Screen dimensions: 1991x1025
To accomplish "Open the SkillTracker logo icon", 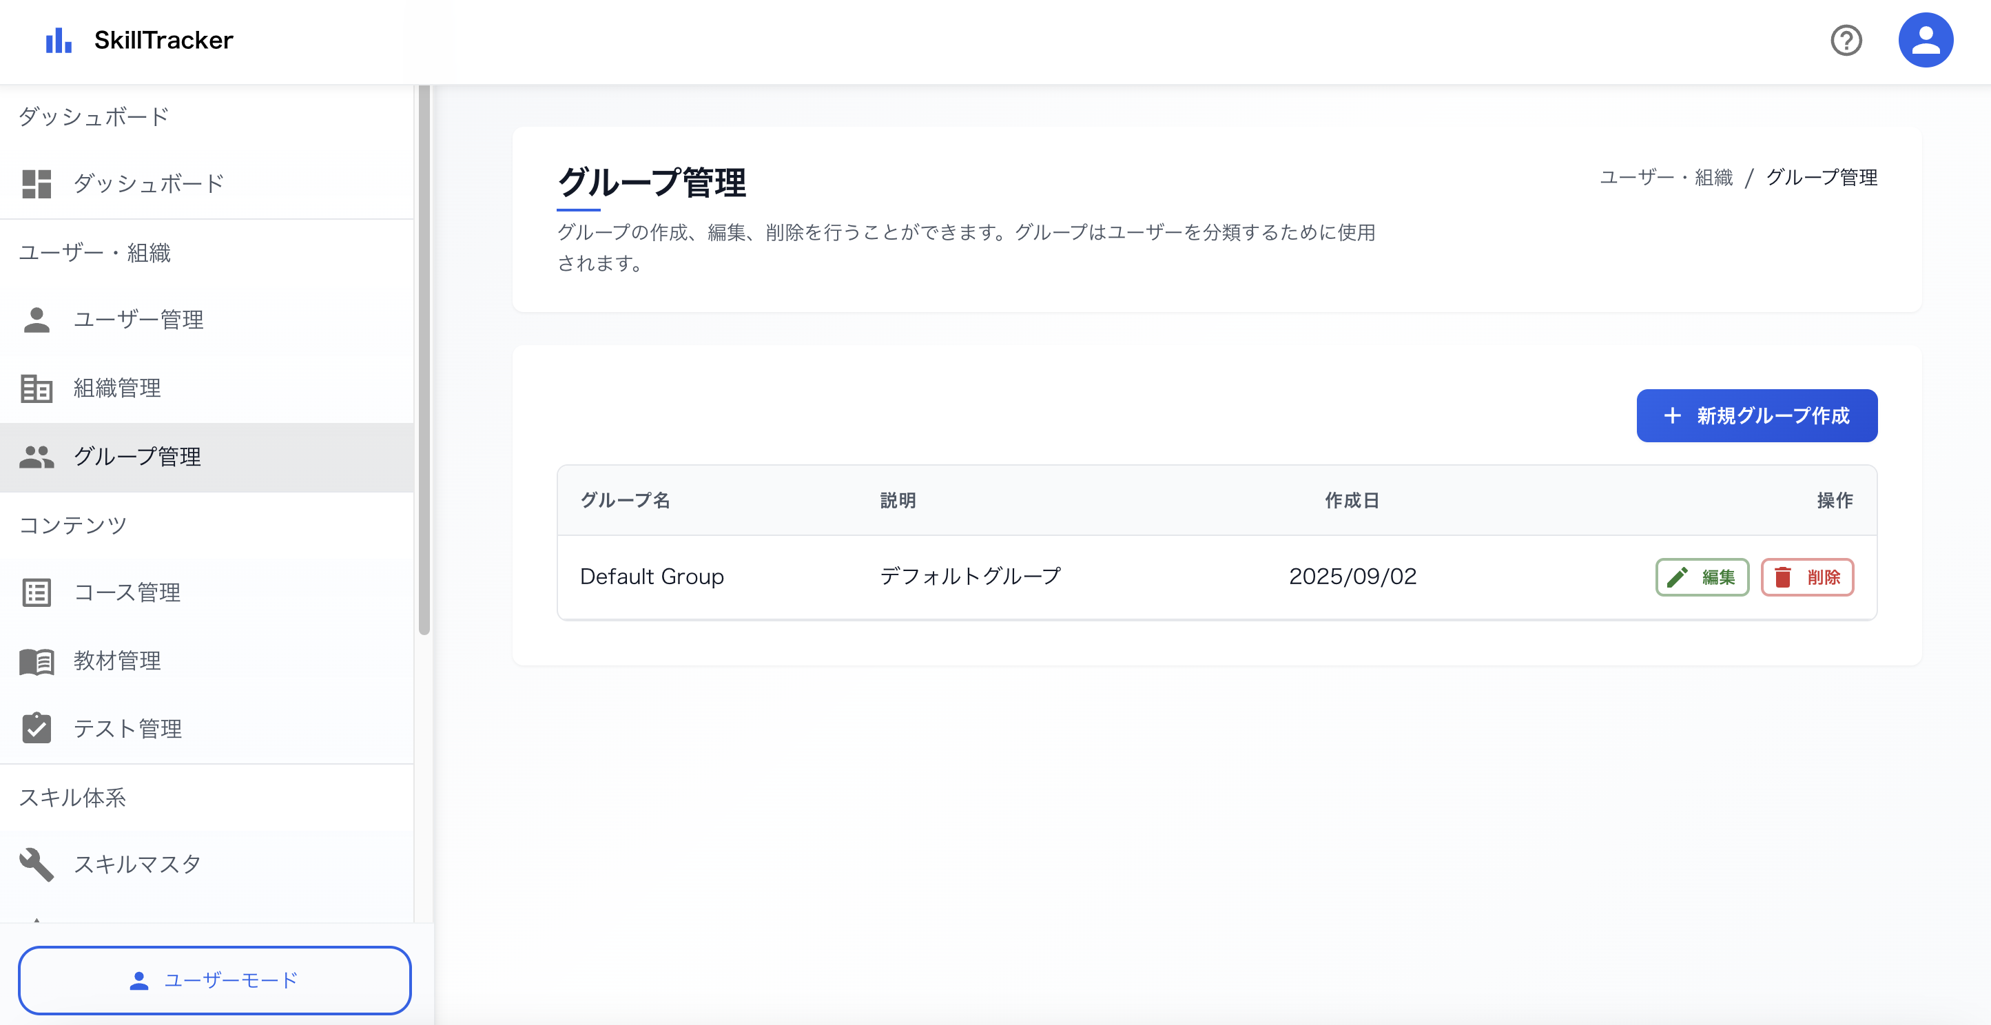I will point(58,39).
